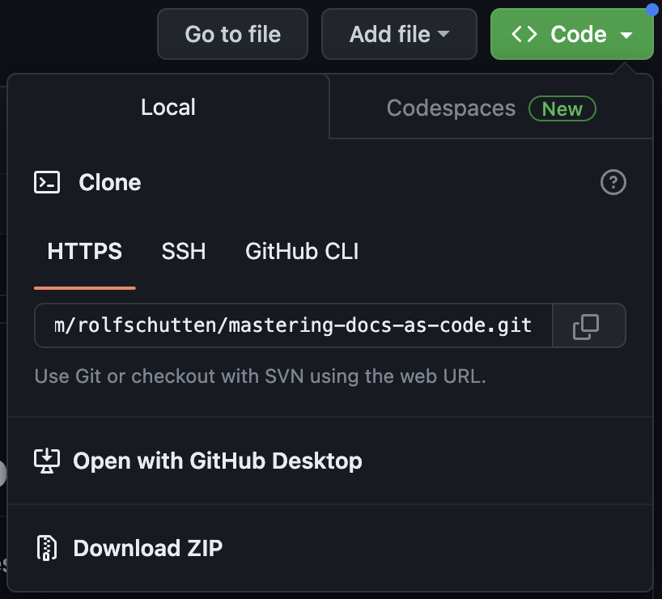
Task: Select SSH clone protocol
Action: click(x=184, y=252)
